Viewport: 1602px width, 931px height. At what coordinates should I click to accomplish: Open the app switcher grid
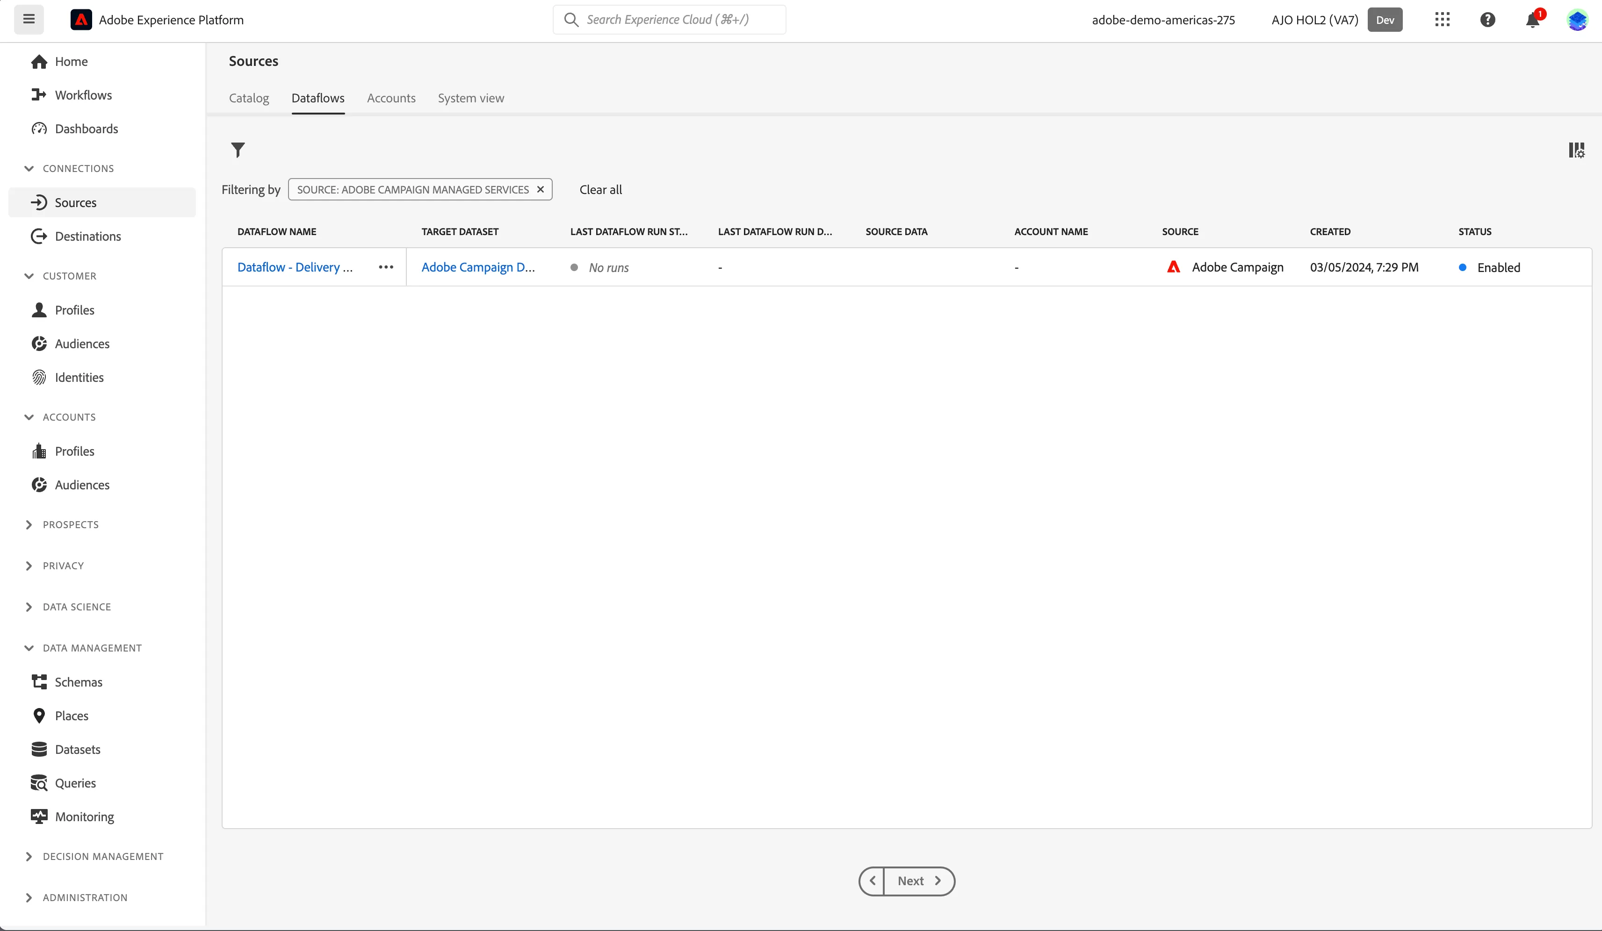coord(1442,20)
